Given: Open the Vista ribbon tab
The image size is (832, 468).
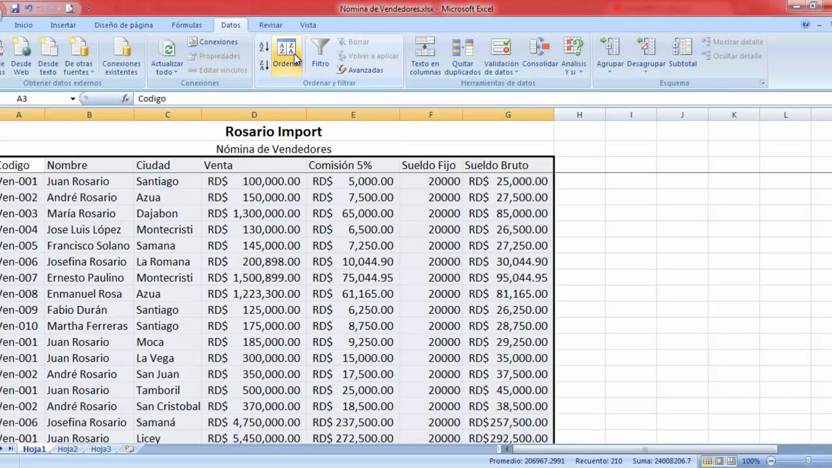Looking at the screenshot, I should 308,25.
